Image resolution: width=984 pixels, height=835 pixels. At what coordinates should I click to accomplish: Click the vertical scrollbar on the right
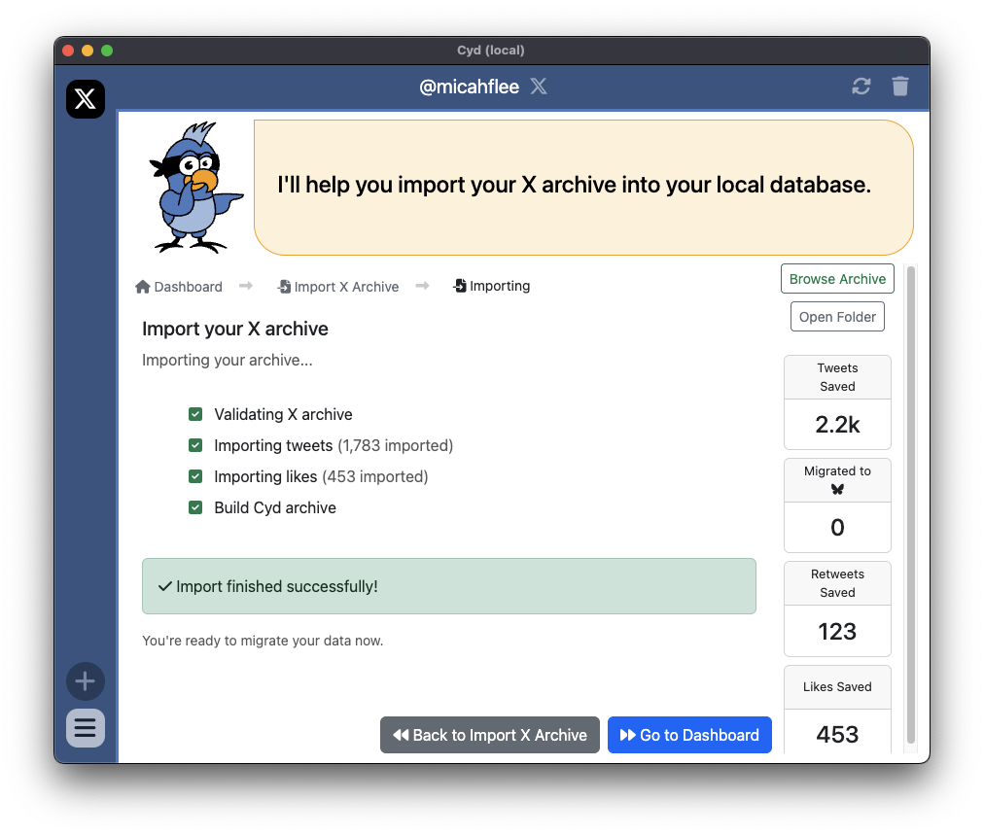[910, 505]
